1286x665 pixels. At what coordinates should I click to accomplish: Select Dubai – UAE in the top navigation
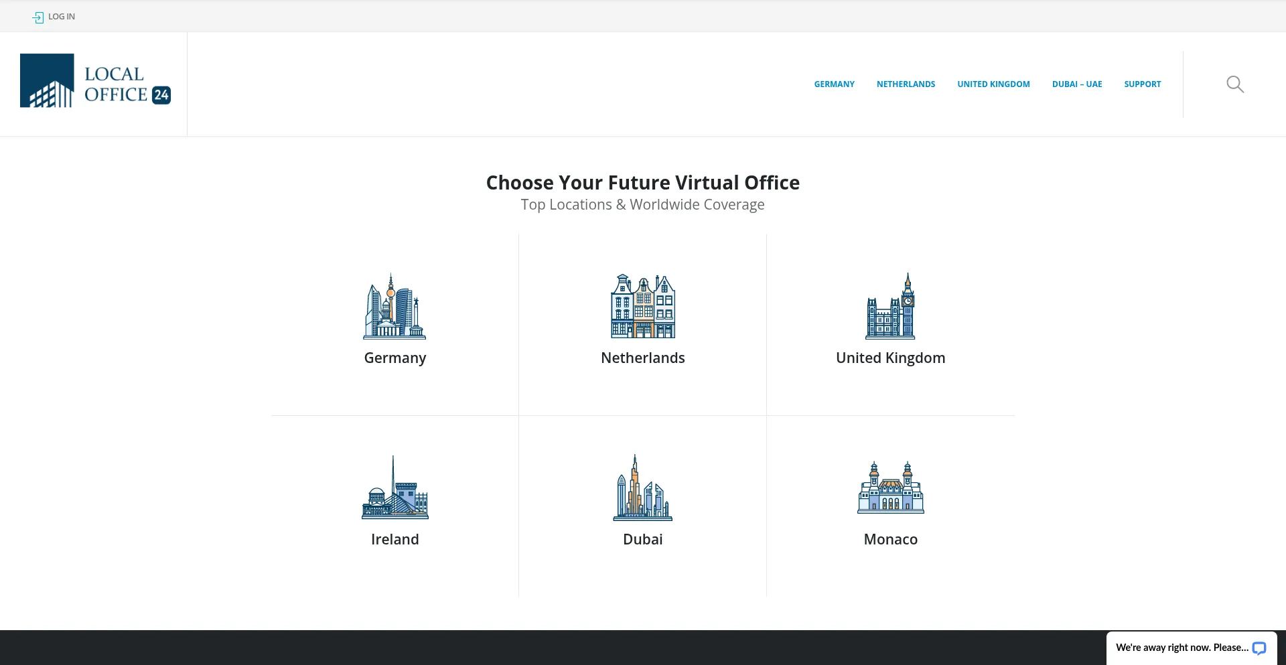1076,84
